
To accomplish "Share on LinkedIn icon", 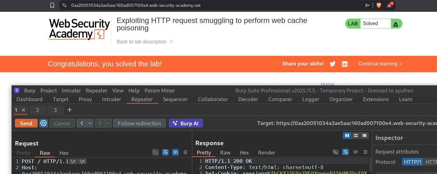I will (345, 64).
